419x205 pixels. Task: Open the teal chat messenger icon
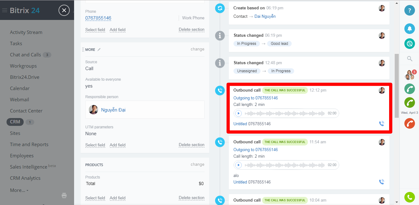[410, 43]
